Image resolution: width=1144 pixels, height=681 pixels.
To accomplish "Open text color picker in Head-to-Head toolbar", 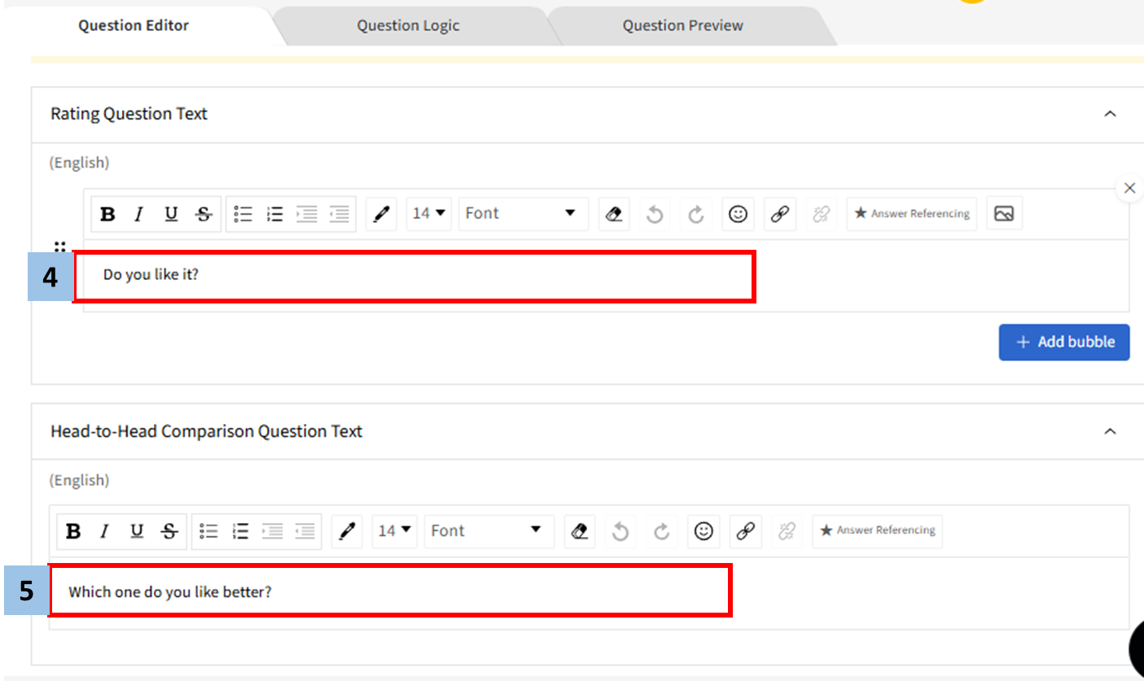I will 347,531.
